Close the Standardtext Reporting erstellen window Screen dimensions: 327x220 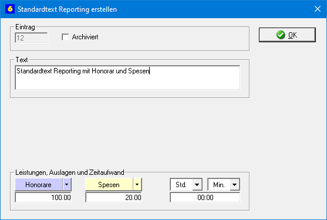318,9
